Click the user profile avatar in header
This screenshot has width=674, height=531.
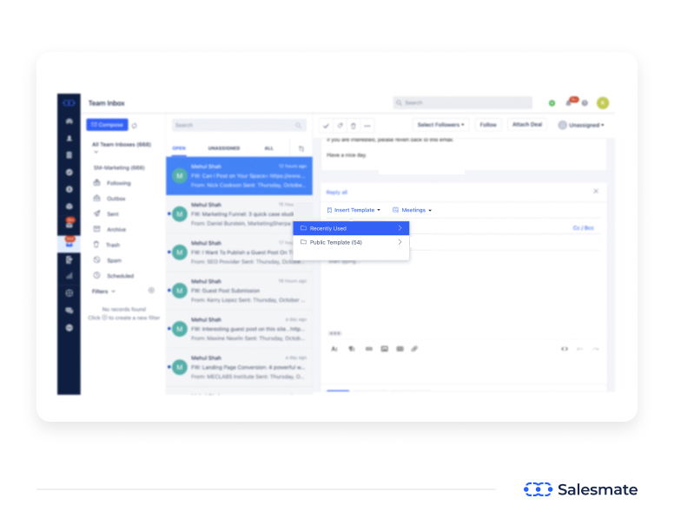point(603,103)
